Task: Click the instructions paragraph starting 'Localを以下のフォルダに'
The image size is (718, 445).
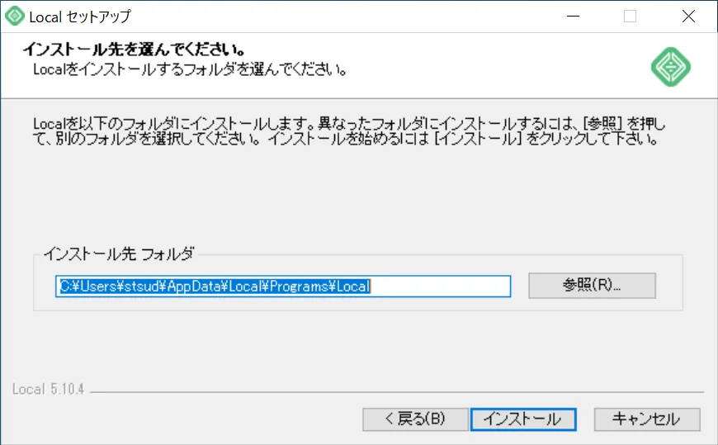Action: coord(349,131)
